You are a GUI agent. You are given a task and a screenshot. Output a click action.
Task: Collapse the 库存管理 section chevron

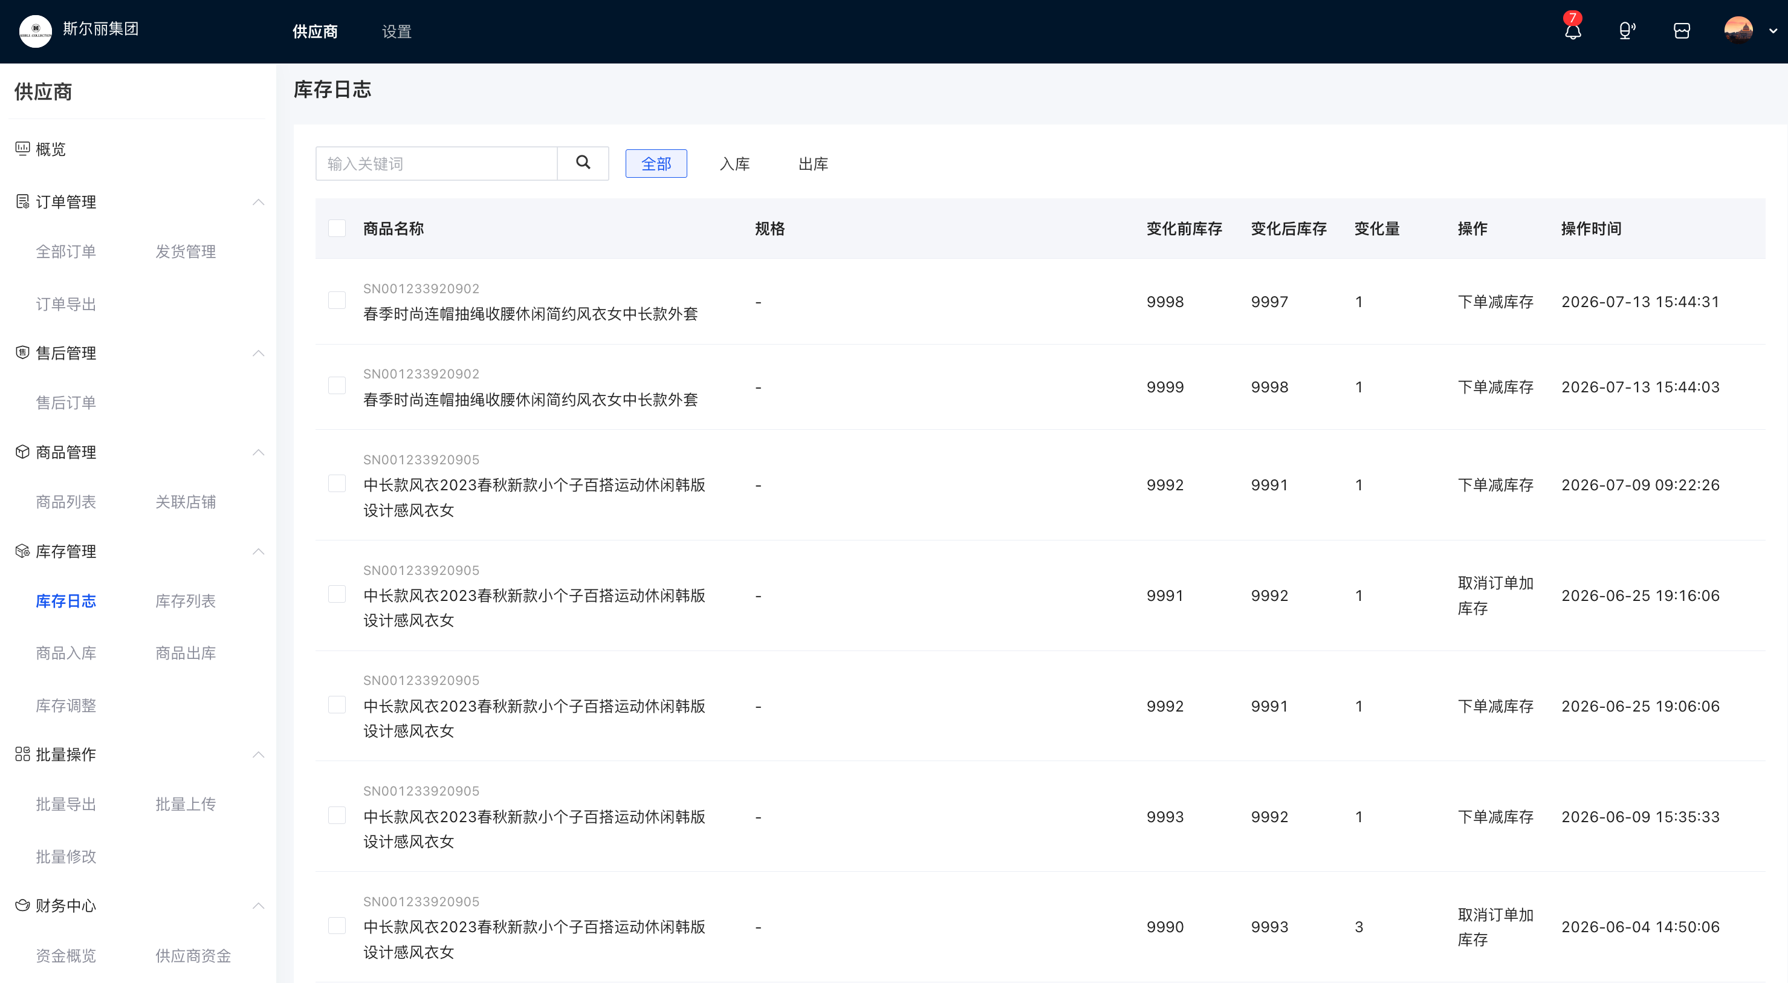pyautogui.click(x=258, y=552)
